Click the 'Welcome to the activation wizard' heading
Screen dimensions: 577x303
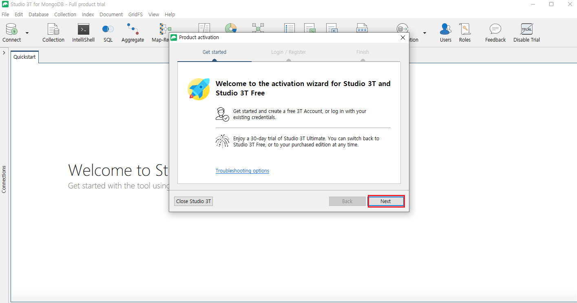point(303,88)
